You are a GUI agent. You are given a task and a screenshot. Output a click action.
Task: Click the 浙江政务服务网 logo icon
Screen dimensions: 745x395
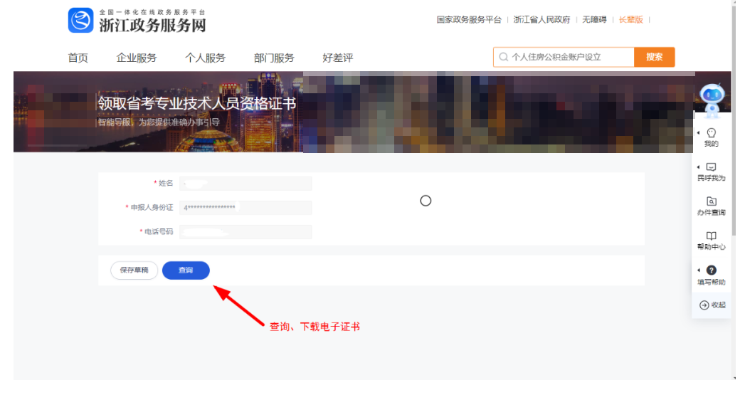80,21
